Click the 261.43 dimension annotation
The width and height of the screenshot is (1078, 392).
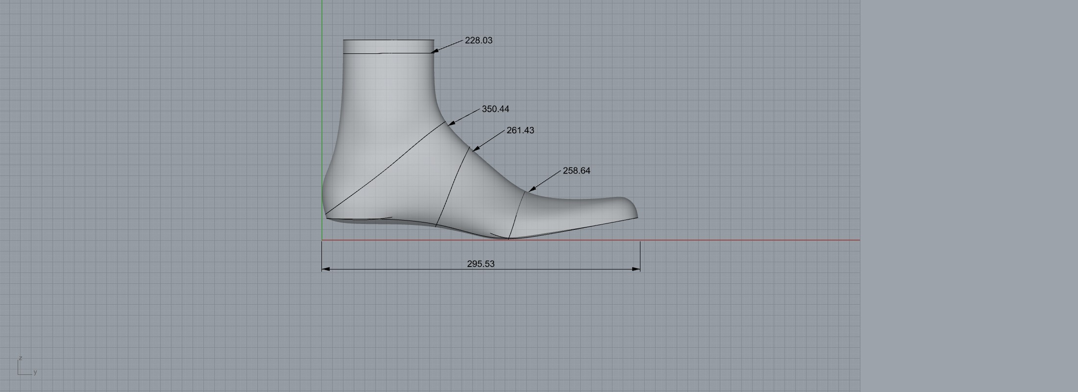point(520,130)
